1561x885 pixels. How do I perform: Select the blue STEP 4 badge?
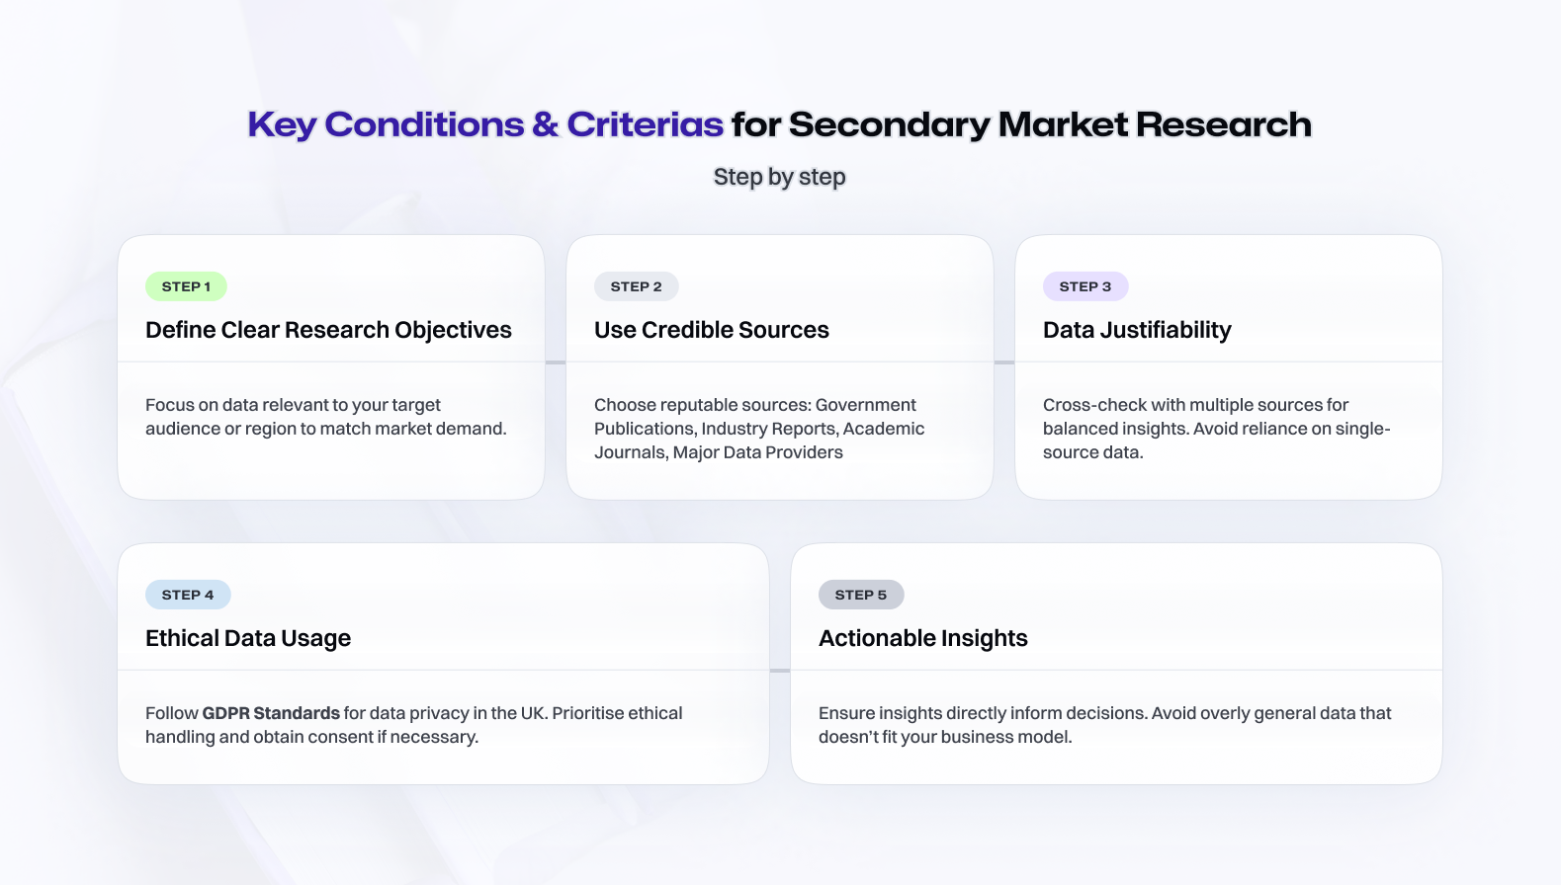[x=188, y=595]
